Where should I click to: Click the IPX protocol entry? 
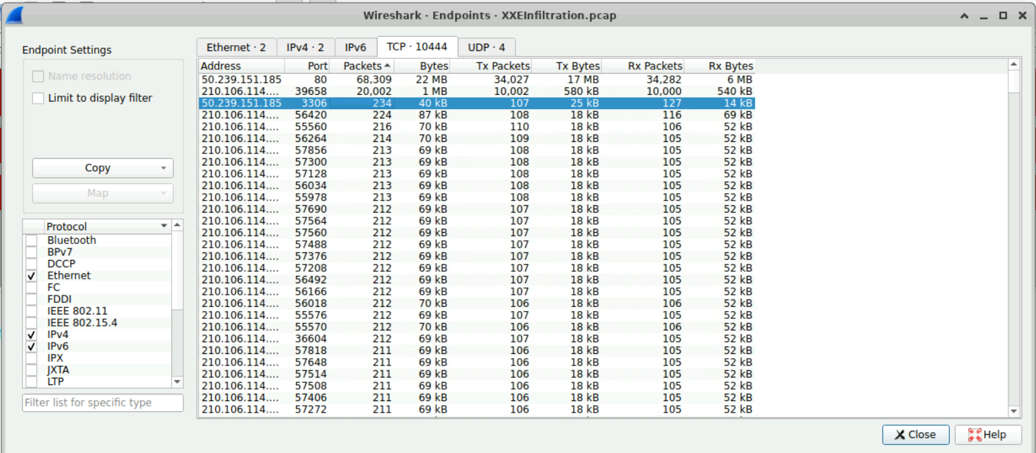point(55,358)
